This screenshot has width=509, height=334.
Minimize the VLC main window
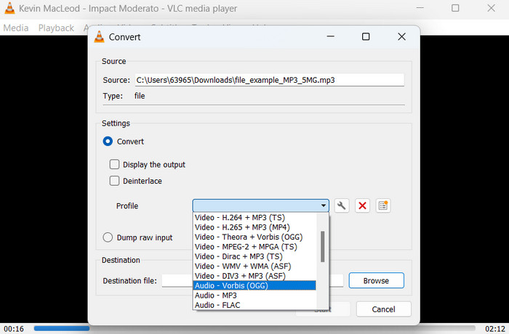click(x=420, y=8)
